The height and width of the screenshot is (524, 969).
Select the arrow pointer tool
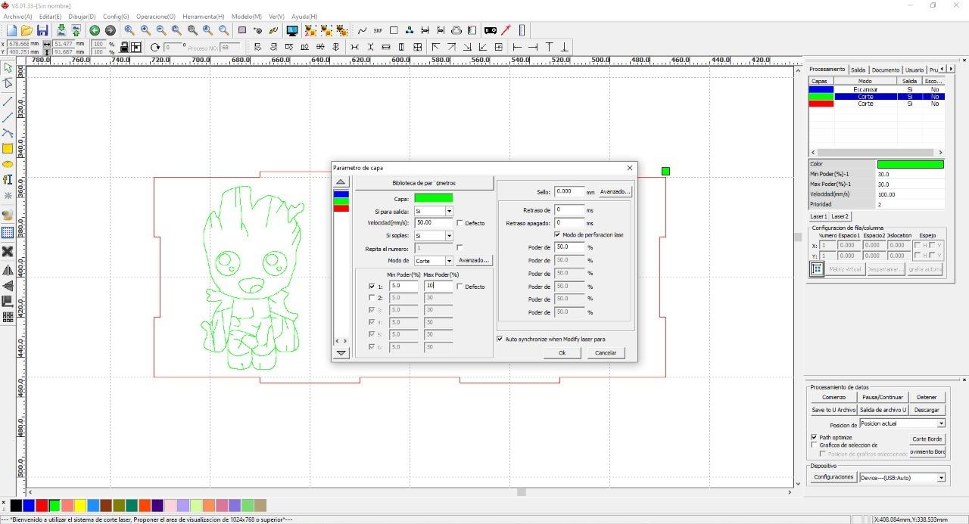click(x=8, y=68)
